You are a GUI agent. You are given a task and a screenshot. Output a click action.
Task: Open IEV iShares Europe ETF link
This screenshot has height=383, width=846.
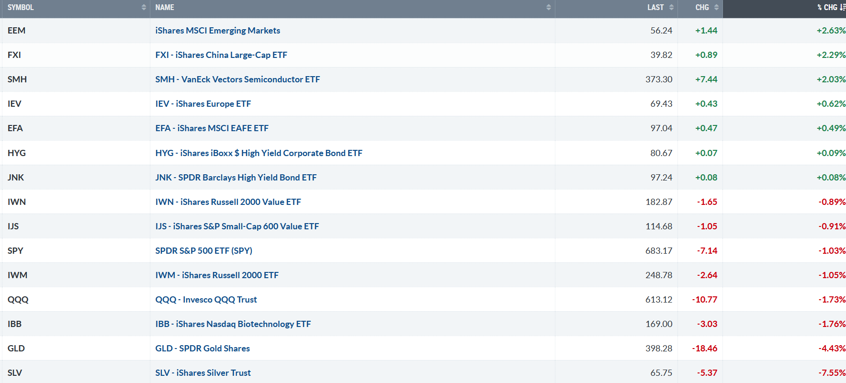203,104
